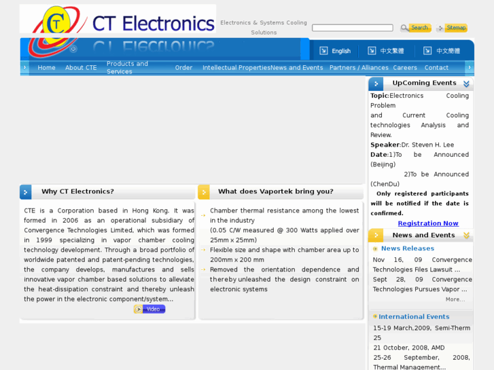This screenshot has height=370, width=494.
Task: Click the arrow icon beside Sitemap
Action: (440, 28)
